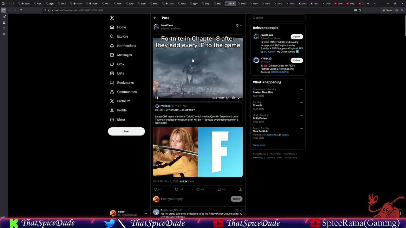
Task: Open Notifications in sidebar
Action: coord(123,46)
